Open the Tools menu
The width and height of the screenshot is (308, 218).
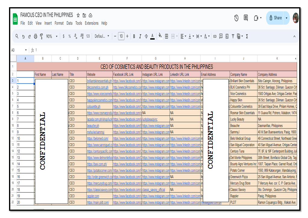pos(79,23)
